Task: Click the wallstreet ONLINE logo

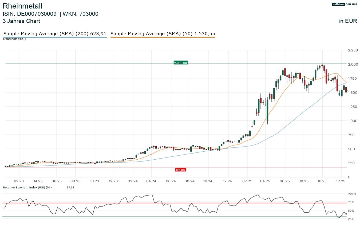Action: pyautogui.click(x=345, y=4)
